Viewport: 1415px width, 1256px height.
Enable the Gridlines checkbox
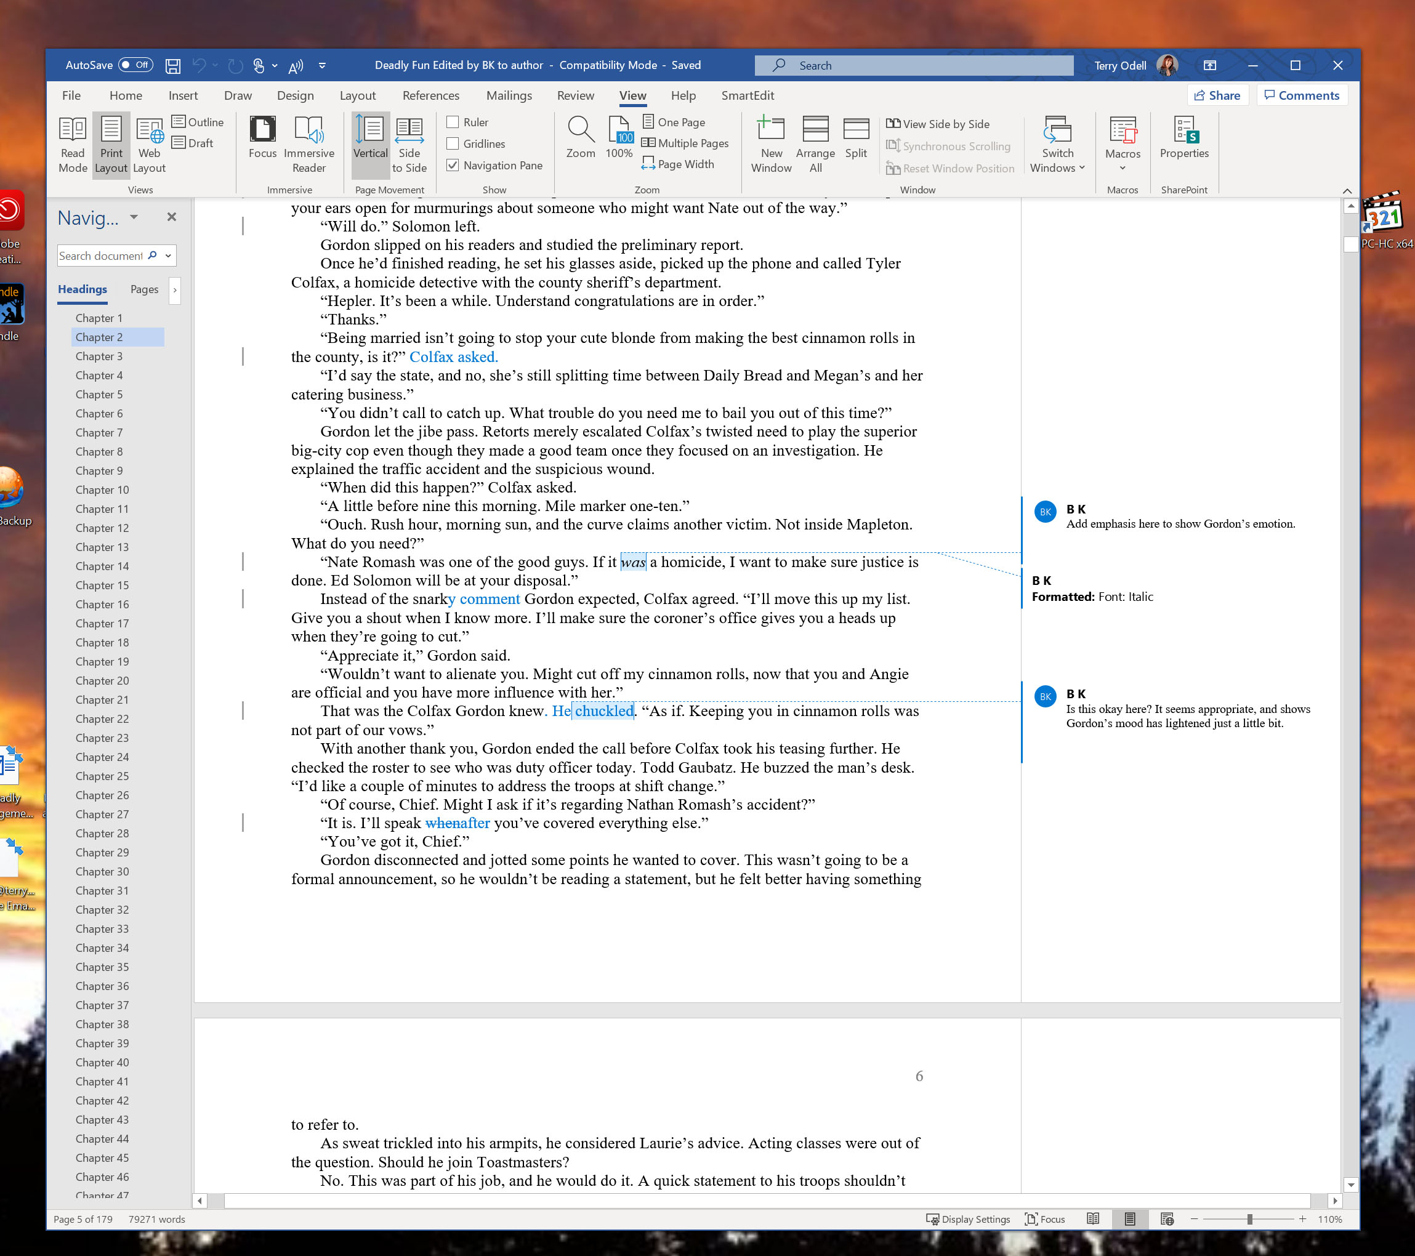pyautogui.click(x=453, y=144)
